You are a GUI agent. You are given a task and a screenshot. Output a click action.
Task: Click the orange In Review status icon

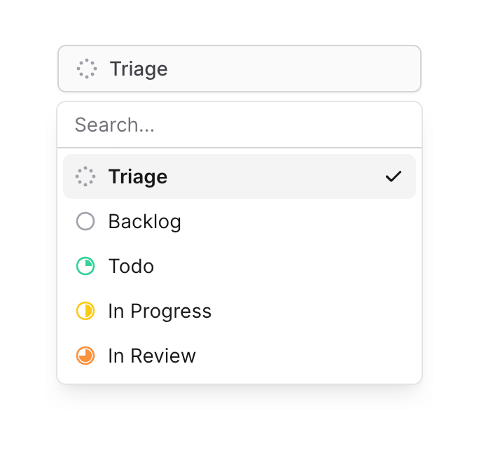[x=85, y=356]
